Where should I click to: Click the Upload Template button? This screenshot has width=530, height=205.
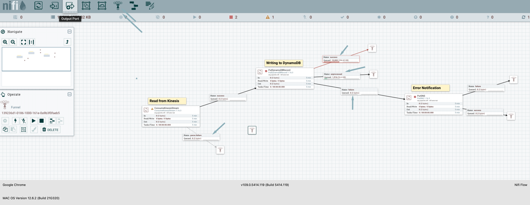coord(60,121)
